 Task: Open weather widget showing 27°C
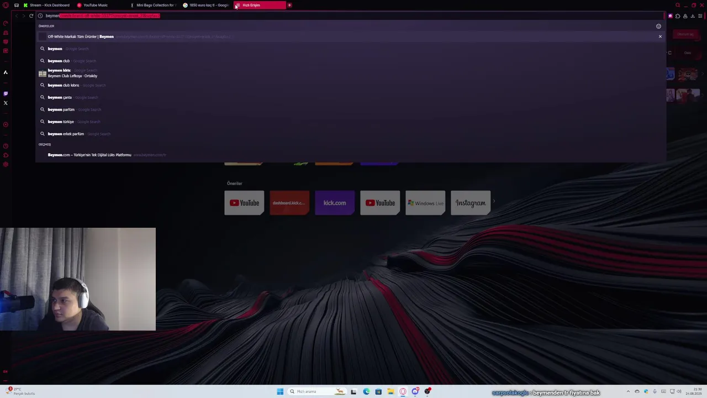(x=21, y=391)
